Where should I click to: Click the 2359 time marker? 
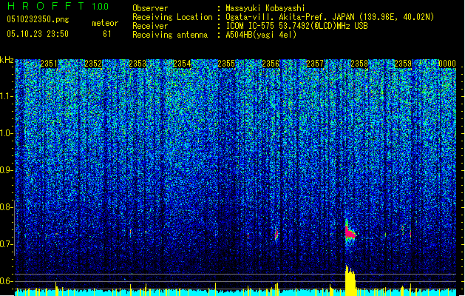tap(404, 64)
